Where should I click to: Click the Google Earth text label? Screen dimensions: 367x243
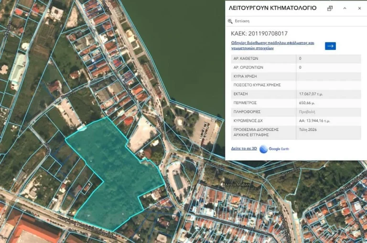point(279,149)
